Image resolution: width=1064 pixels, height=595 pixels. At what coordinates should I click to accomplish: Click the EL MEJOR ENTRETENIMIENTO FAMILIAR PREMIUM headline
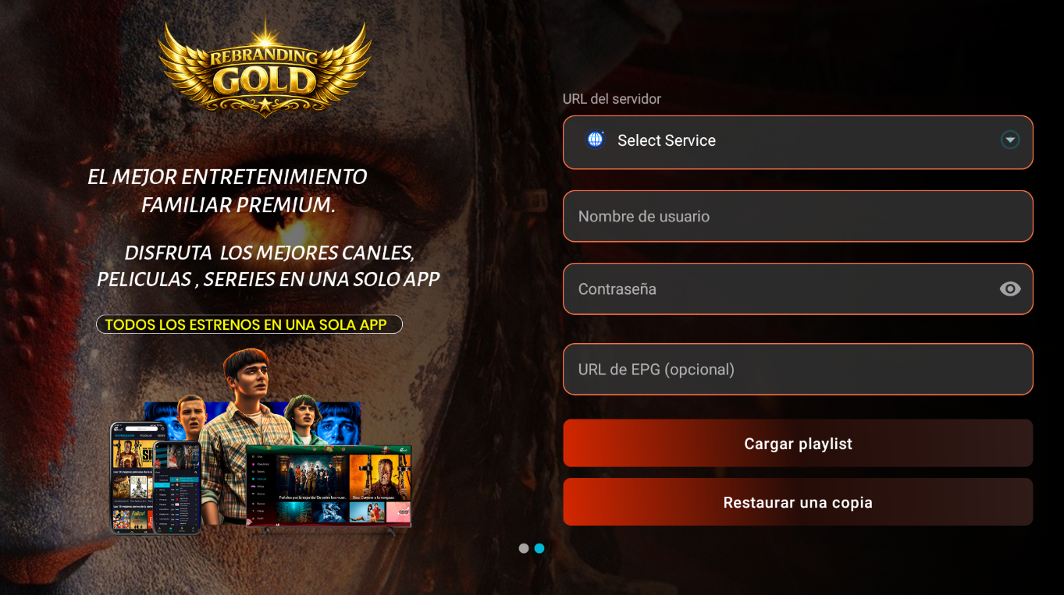tap(227, 191)
